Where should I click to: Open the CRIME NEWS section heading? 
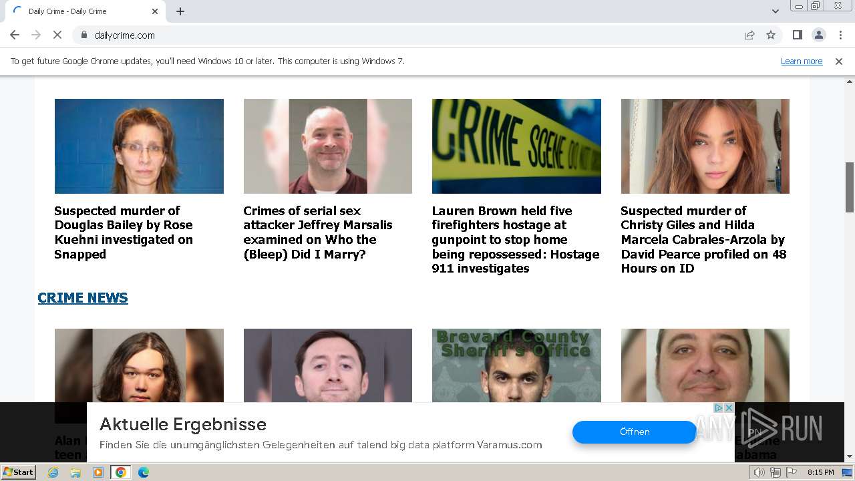[83, 298]
